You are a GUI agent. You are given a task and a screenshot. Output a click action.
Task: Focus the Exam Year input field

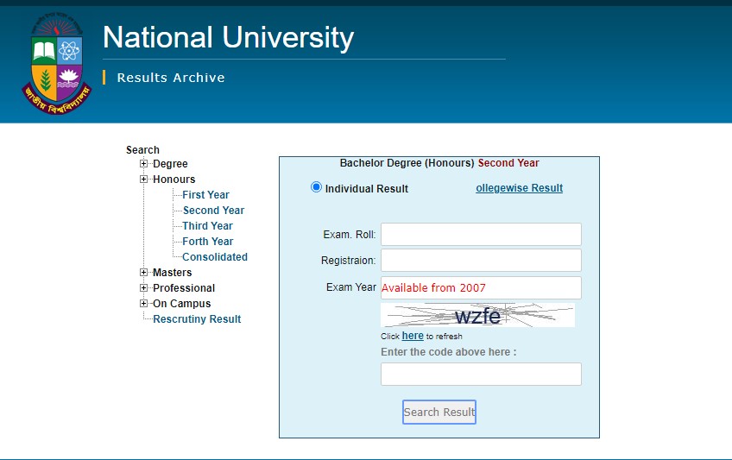coord(481,288)
